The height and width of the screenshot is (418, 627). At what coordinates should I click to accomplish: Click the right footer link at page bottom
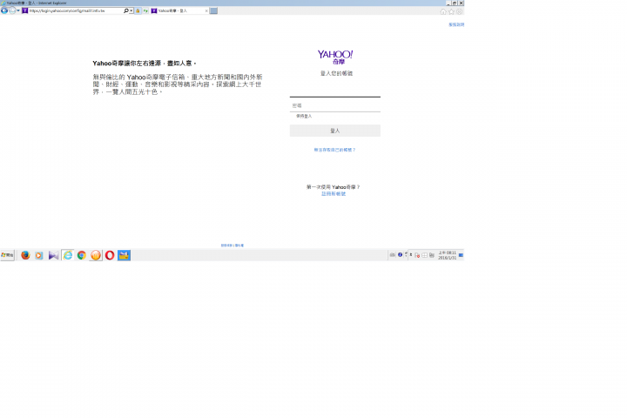coord(239,246)
